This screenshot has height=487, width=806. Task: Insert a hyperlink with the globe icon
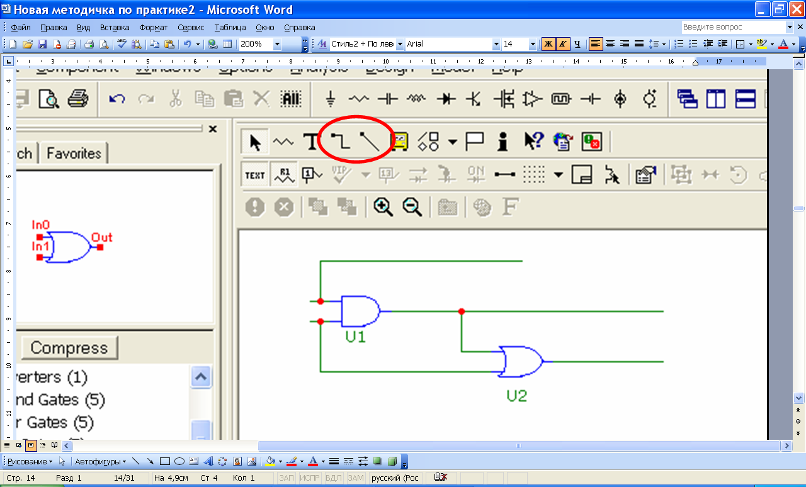(x=213, y=44)
